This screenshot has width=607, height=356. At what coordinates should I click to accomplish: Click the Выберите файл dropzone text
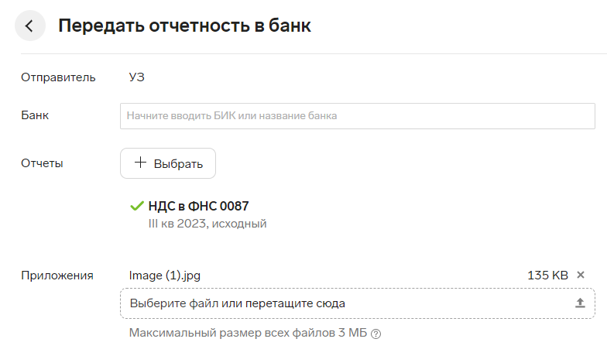point(237,303)
